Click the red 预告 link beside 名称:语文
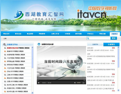This screenshot has width=121, height=94. [113, 48]
